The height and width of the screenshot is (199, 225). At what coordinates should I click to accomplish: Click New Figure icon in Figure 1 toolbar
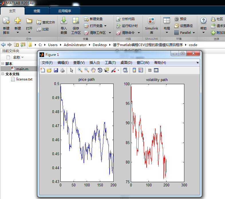pyautogui.click(x=43, y=70)
